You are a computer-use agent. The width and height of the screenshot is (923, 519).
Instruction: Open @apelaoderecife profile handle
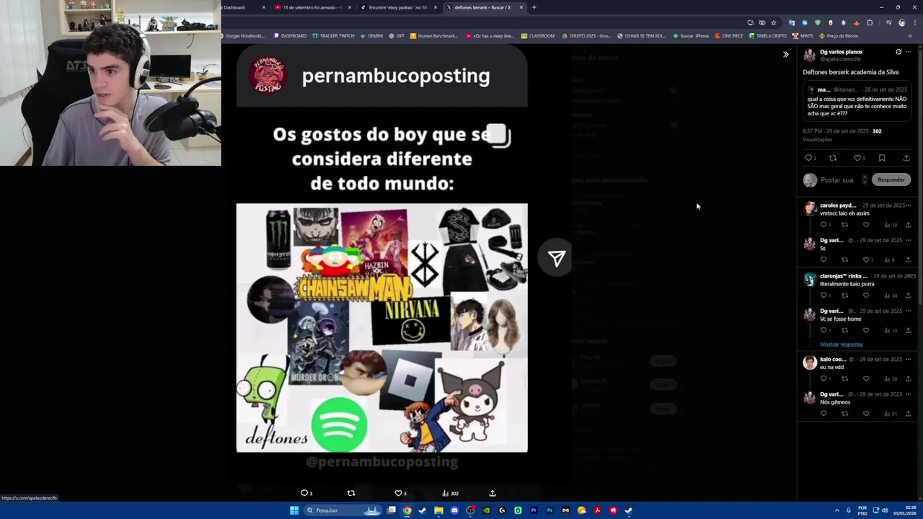click(840, 59)
